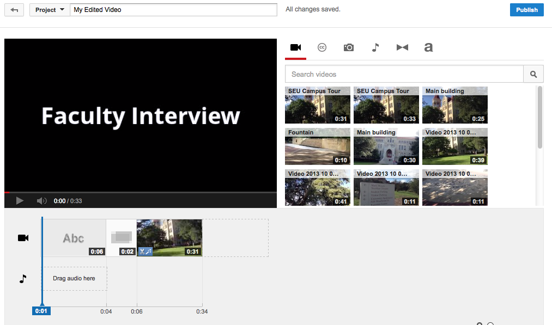552x325 pixels.
Task: Select the 0:11 video showing pavement
Action: 455,187
